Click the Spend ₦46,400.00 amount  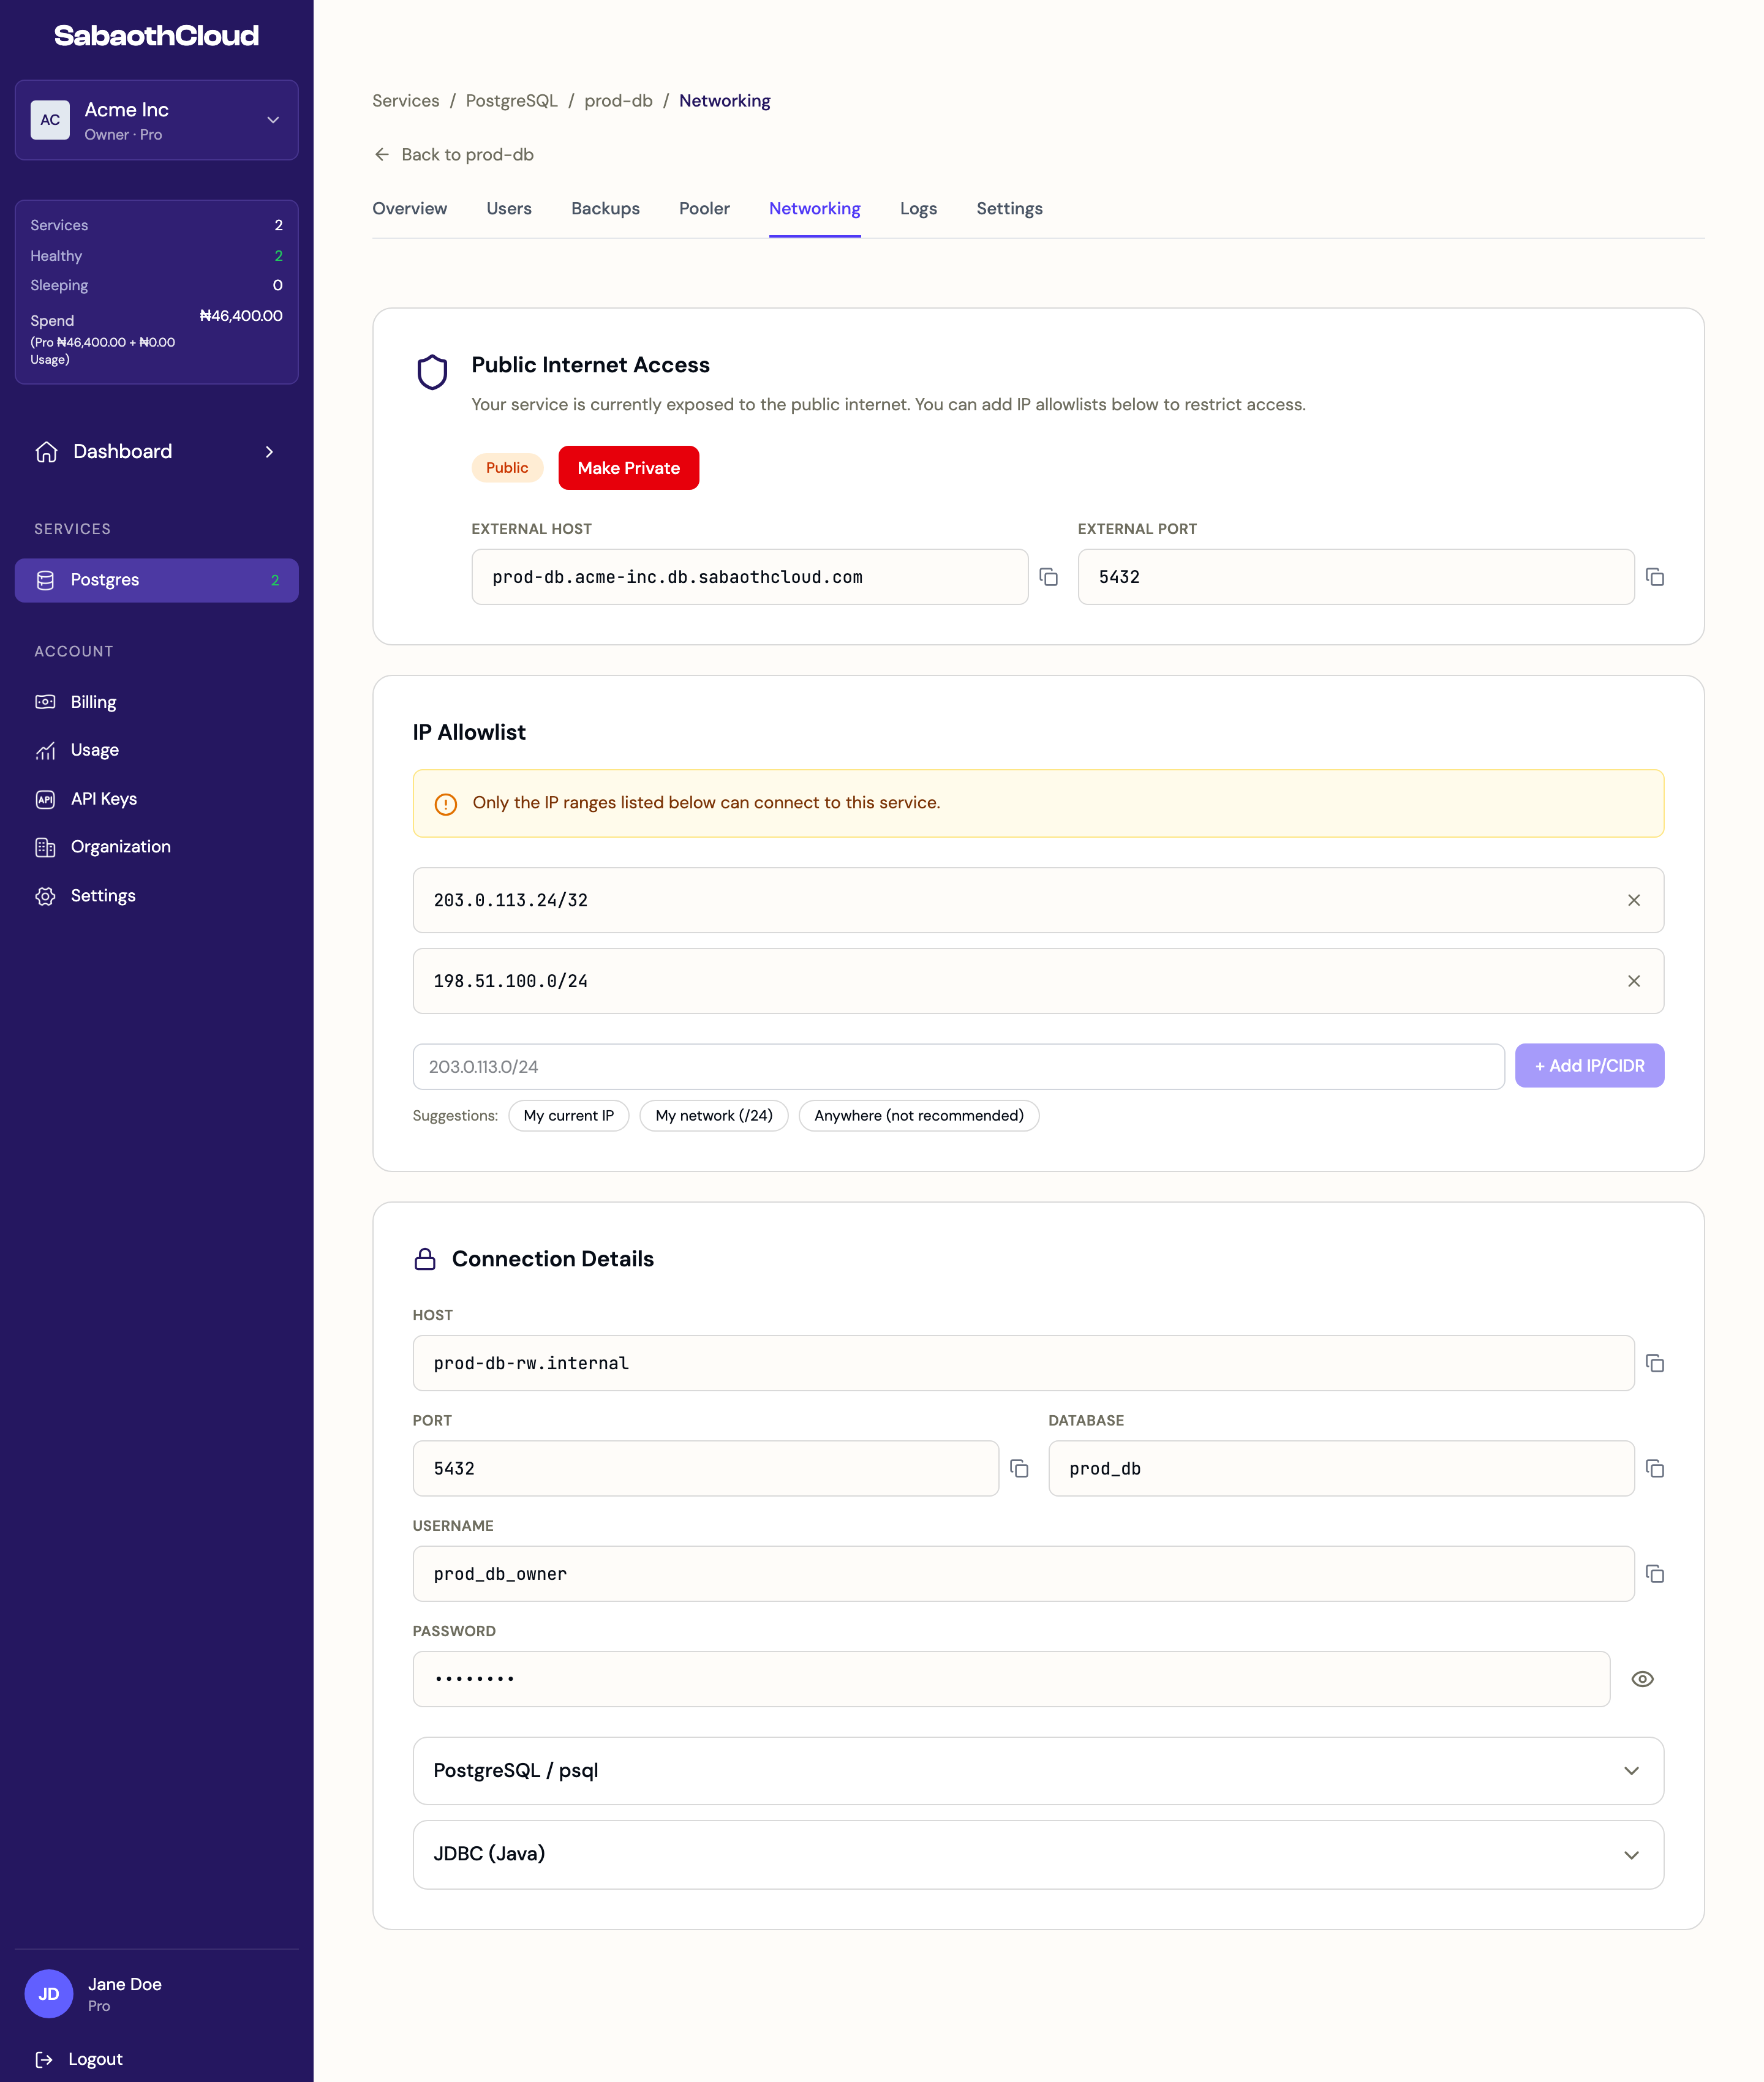pos(241,316)
